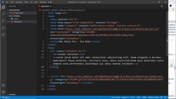
Task: Expand the Outline section
Action: pyautogui.click(x=8, y=95)
